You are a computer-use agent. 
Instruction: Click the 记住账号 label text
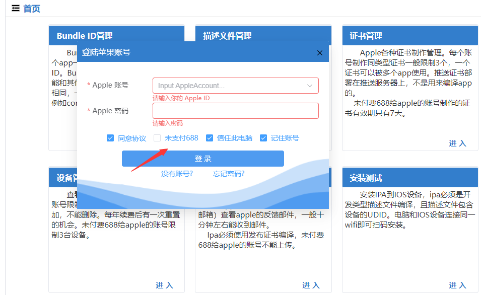(285, 138)
